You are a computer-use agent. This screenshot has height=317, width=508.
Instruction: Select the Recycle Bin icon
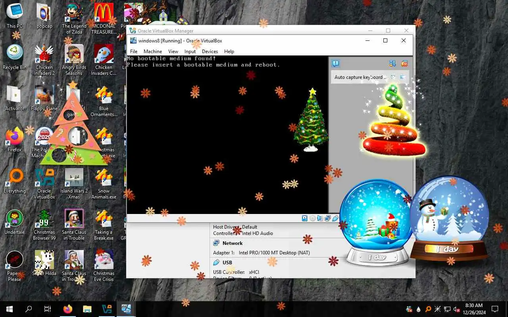[15, 57]
